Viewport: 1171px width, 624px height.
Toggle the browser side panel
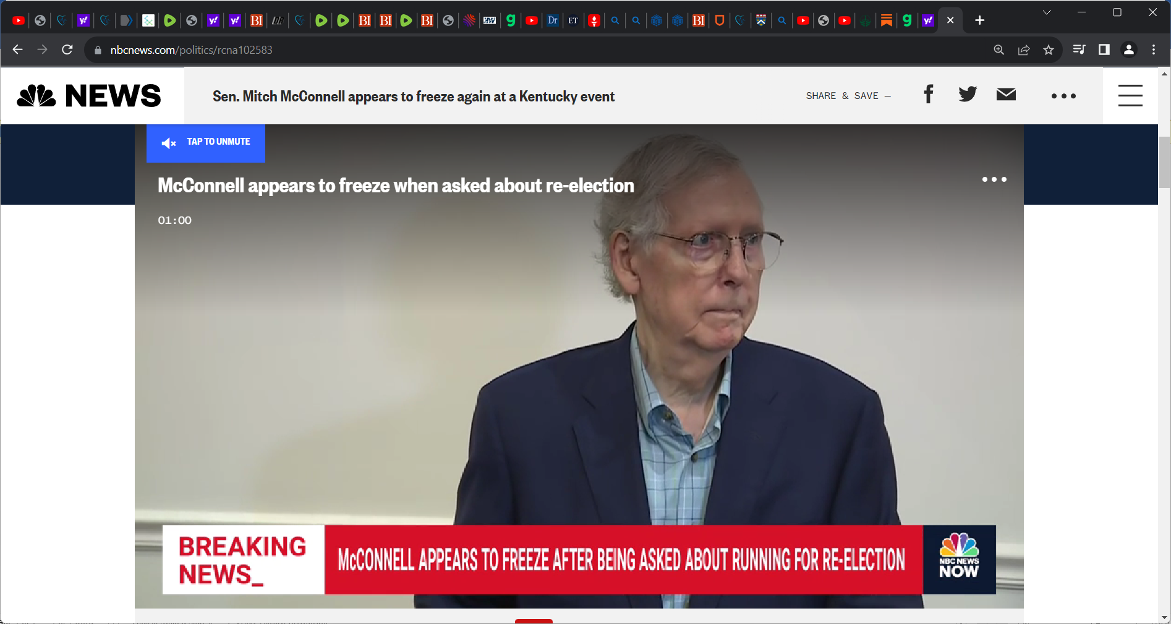1104,49
